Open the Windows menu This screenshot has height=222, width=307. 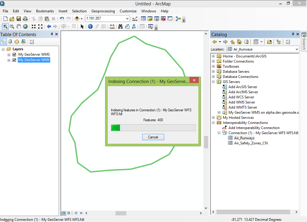[x=149, y=11]
